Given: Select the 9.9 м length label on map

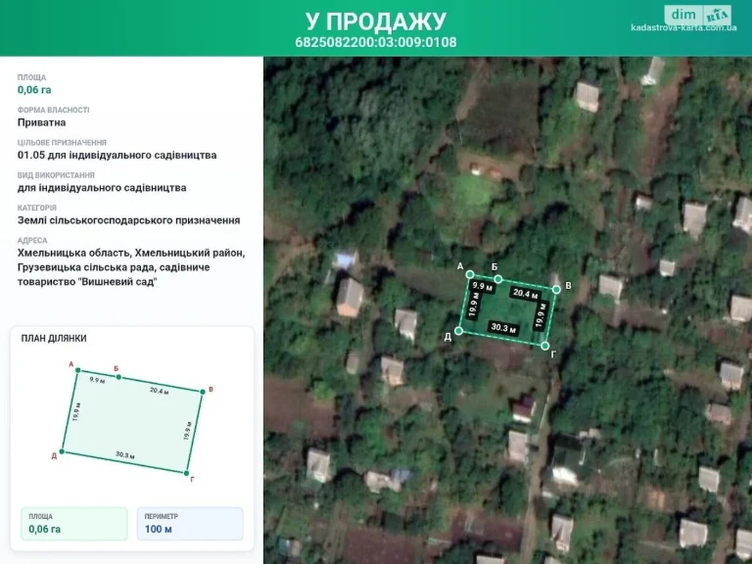Looking at the screenshot, I should 482,286.
